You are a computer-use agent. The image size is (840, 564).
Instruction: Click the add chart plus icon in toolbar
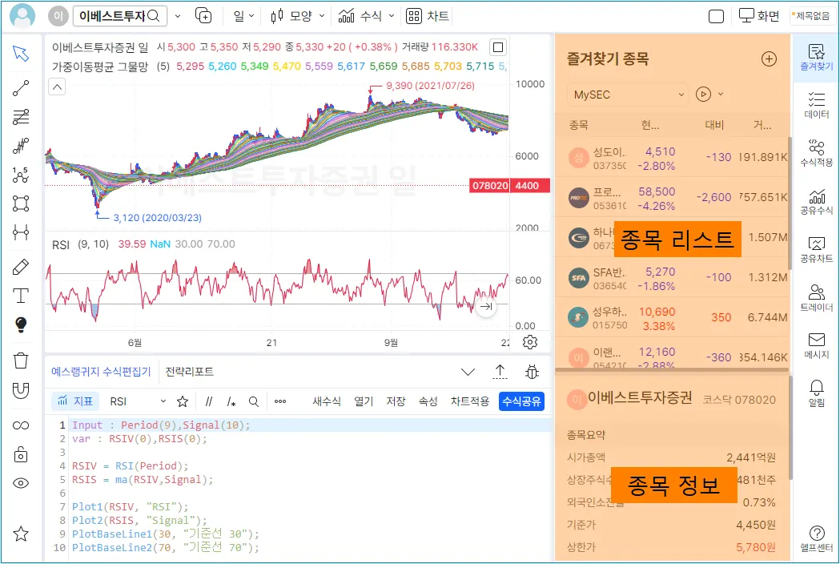point(203,16)
